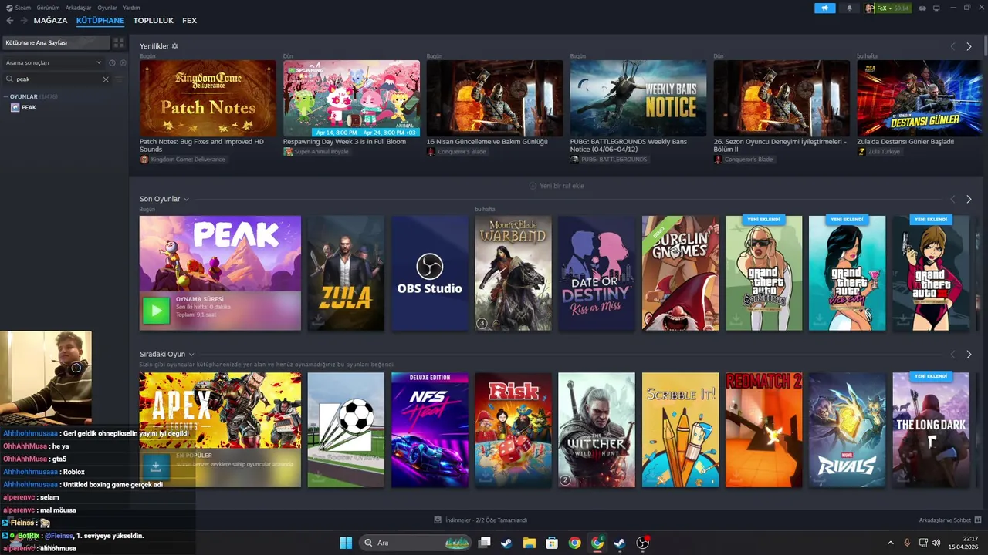Open File Explorer from taskbar
988x555 pixels.
coord(529,543)
